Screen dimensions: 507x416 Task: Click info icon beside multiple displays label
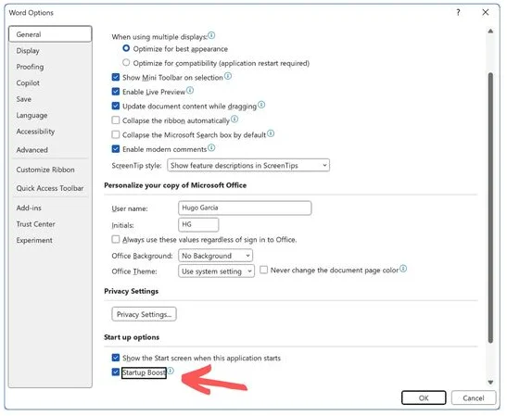coord(211,35)
